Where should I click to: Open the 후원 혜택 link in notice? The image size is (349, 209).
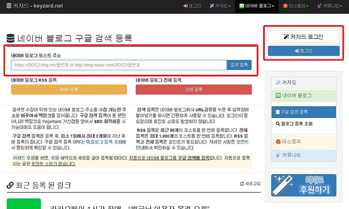[60, 158]
